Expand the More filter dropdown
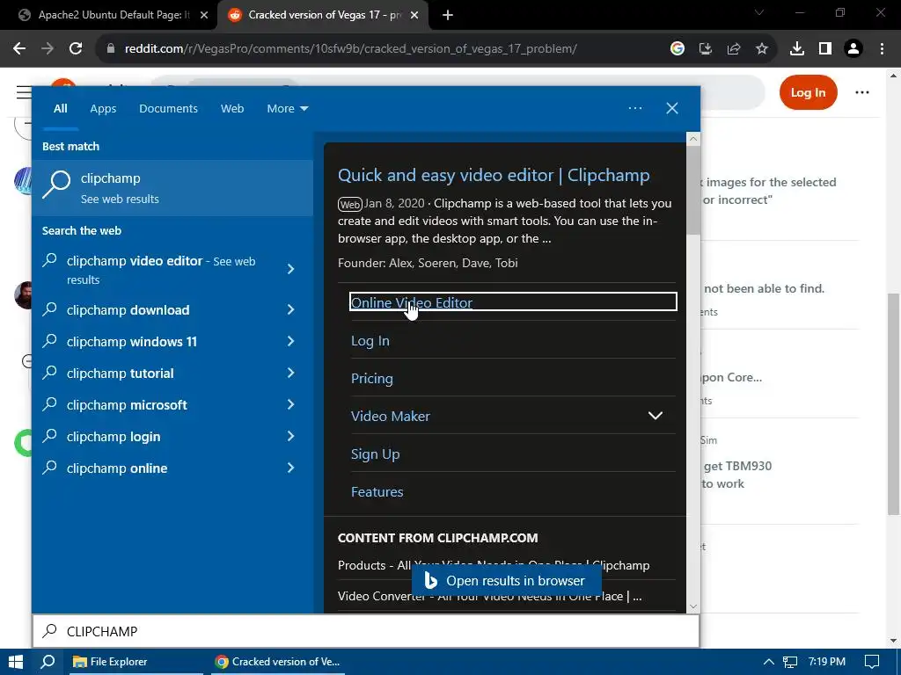Image resolution: width=901 pixels, height=675 pixels. pos(288,108)
